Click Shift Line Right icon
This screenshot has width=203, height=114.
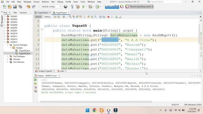(104, 17)
